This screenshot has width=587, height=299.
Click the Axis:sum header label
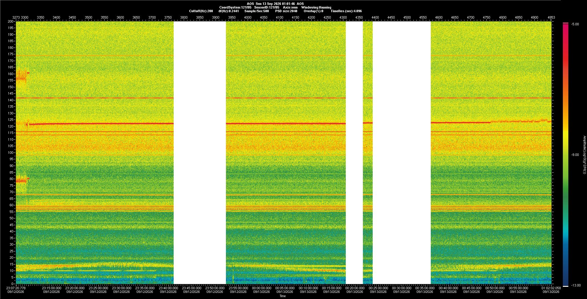point(290,8)
